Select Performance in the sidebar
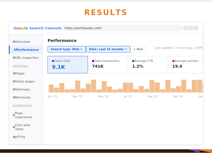The width and height of the screenshot is (212, 153). [x=27, y=50]
